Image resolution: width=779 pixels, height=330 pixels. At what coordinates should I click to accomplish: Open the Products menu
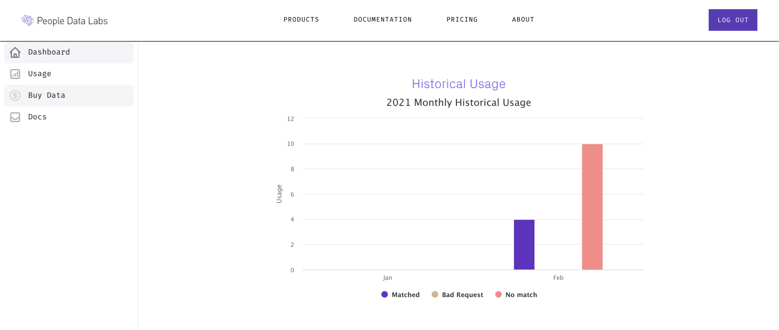301,19
